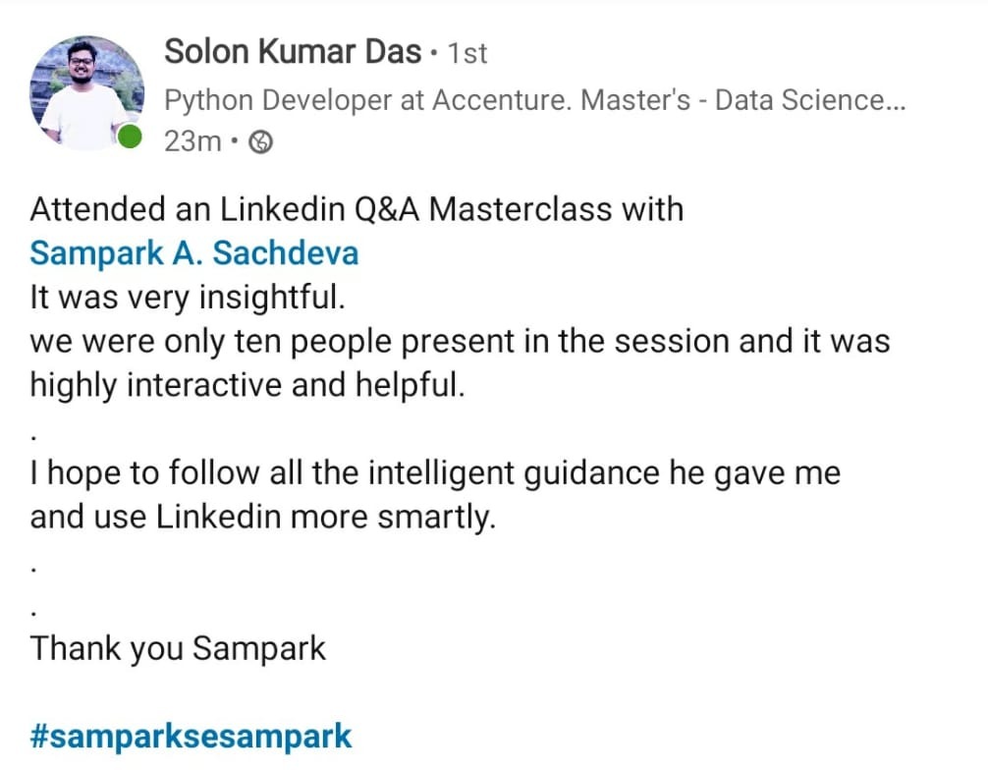Click the 23m post timestamp
Viewport: 988px width, 770px height.
pos(192,141)
